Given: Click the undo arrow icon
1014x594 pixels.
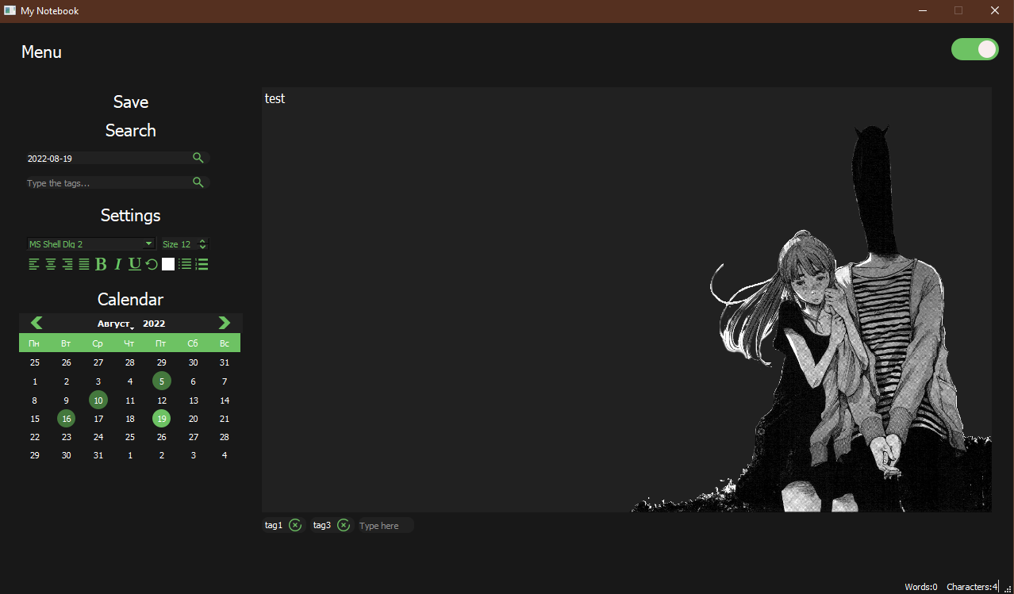Looking at the screenshot, I should pyautogui.click(x=151, y=264).
